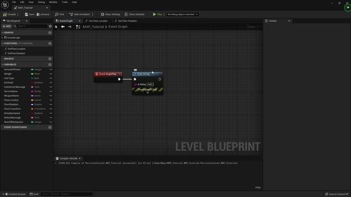The image size is (351, 197).
Task: Open the File menu
Action: (14, 2)
